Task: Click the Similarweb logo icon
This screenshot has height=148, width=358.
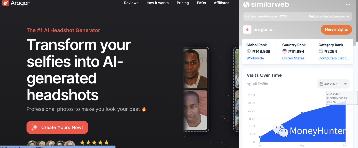Action: (246, 4)
